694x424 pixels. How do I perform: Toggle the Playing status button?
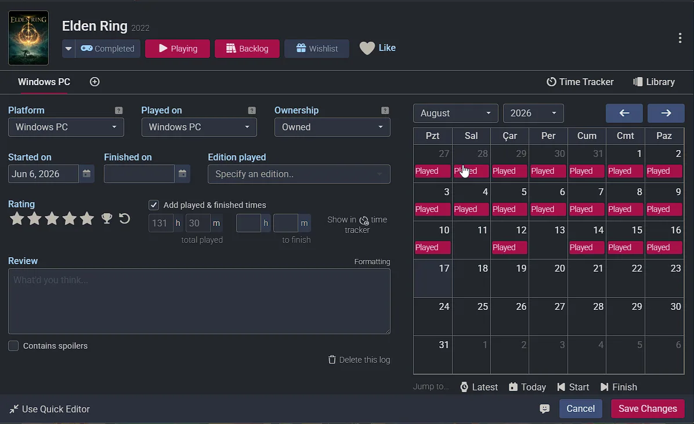178,49
